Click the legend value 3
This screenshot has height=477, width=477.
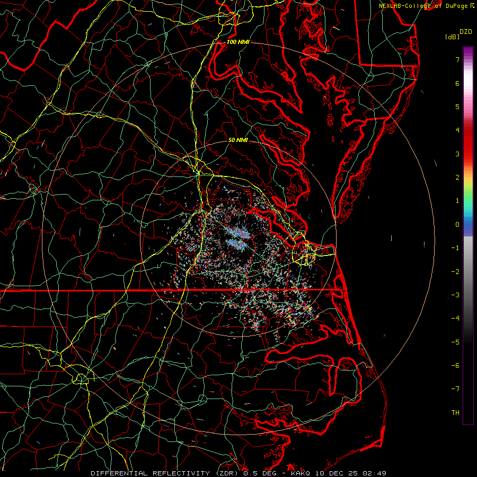click(x=457, y=154)
